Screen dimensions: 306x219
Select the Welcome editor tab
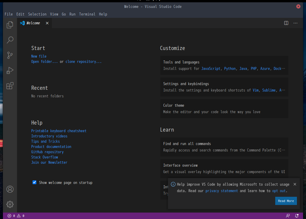34,23
